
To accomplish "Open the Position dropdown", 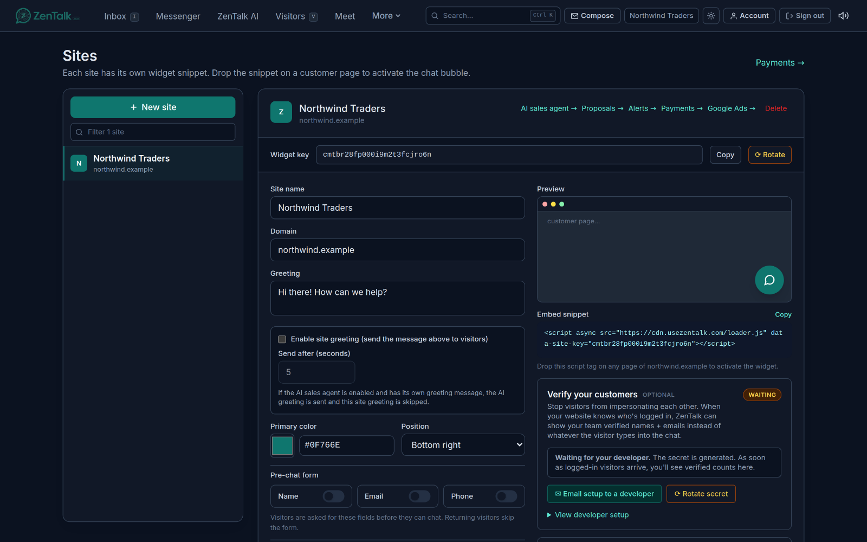I will 463,445.
